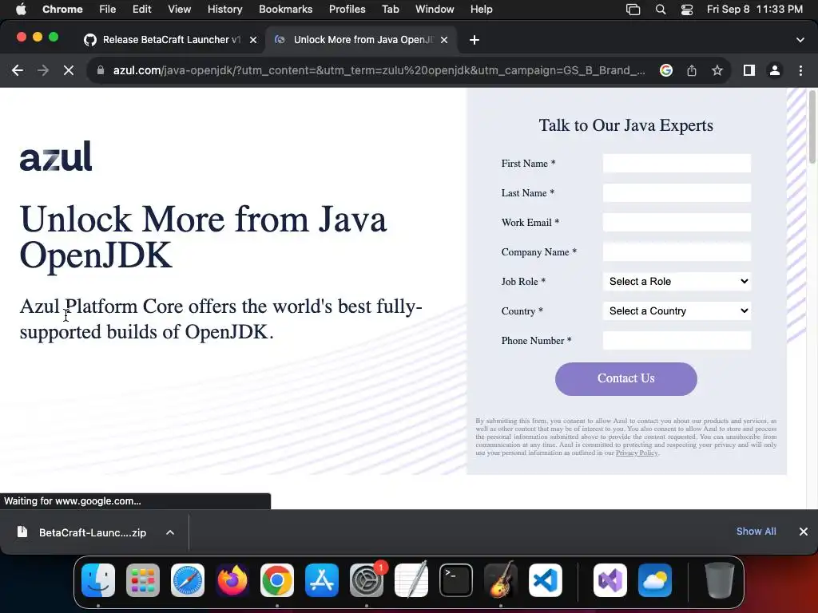Close the downloads bar
818x613 pixels.
coord(804,531)
